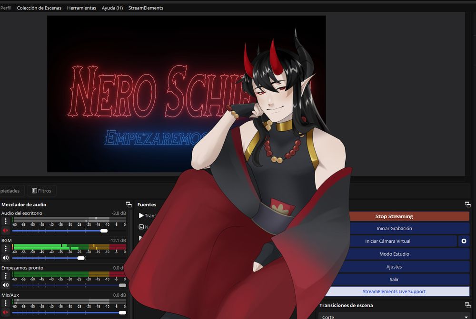Mute the Empezamos pronto audio track
The image size is (476, 319).
point(5,285)
